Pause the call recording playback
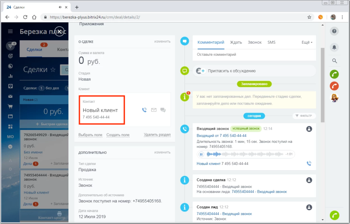Image resolution: width=350 pixels, height=224 pixels. point(201,154)
